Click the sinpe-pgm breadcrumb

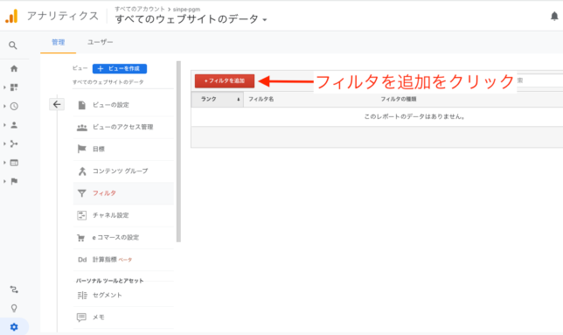tap(186, 10)
